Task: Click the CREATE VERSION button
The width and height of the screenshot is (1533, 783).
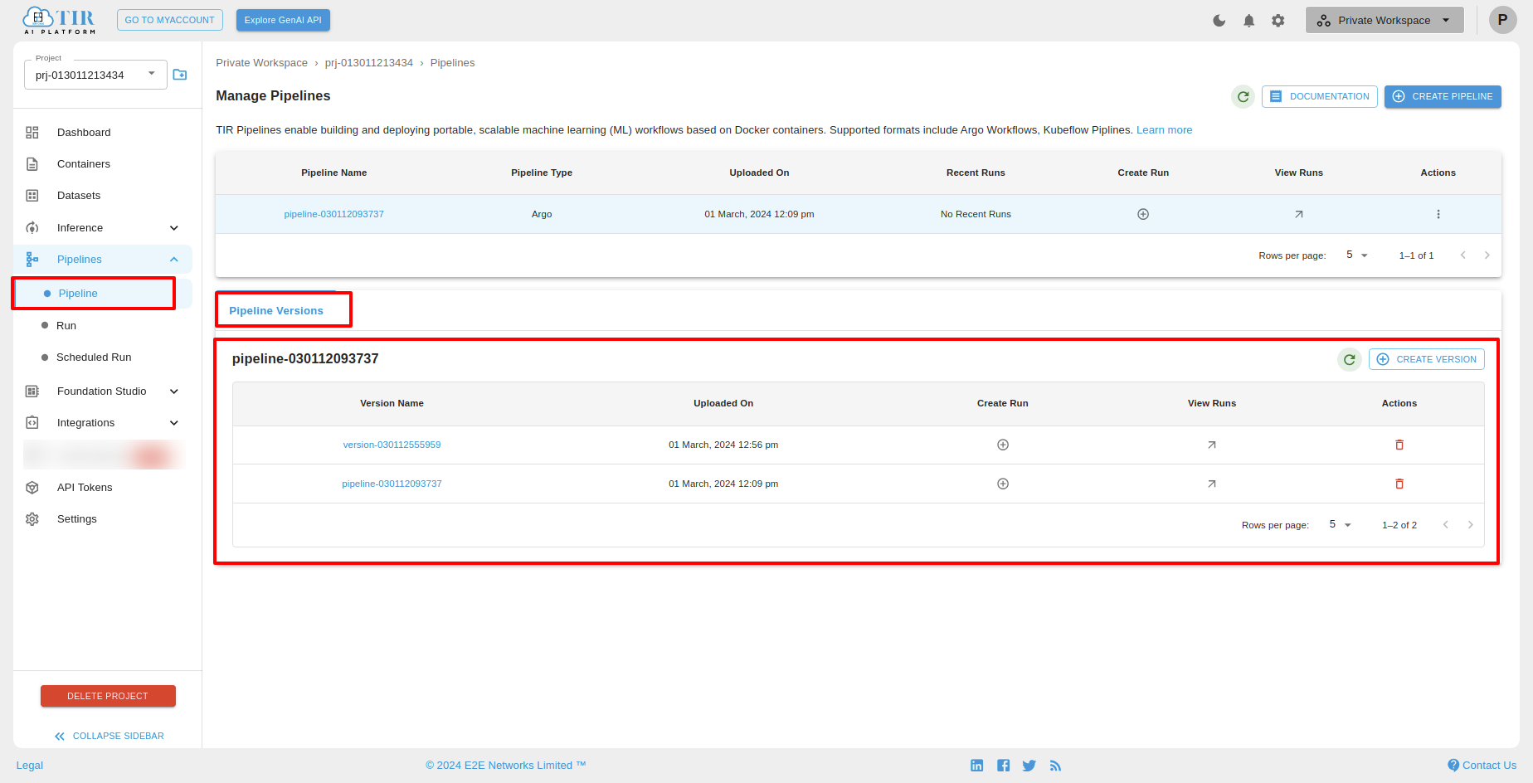Action: (x=1427, y=359)
